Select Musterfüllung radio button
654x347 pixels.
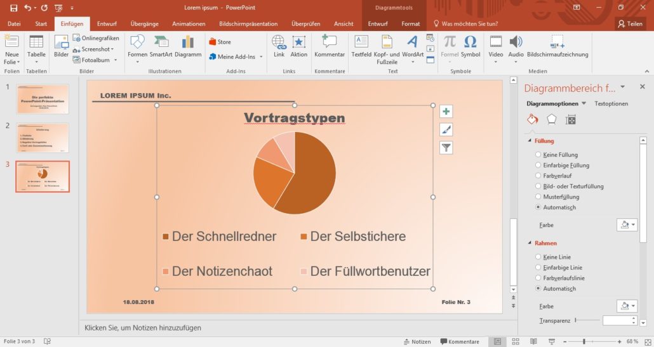pyautogui.click(x=538, y=197)
